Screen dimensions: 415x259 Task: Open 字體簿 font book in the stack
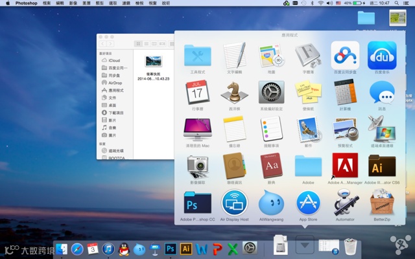coord(308,55)
